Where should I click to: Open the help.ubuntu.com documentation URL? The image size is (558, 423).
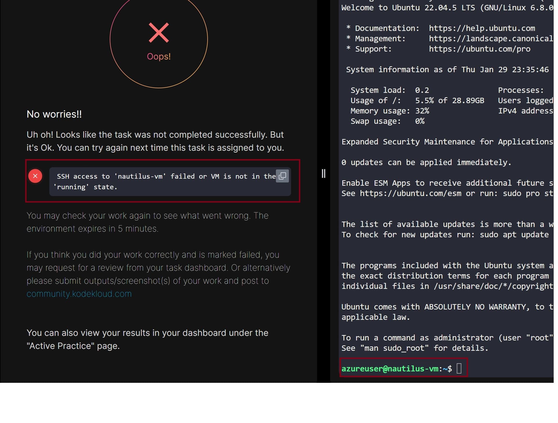click(482, 28)
